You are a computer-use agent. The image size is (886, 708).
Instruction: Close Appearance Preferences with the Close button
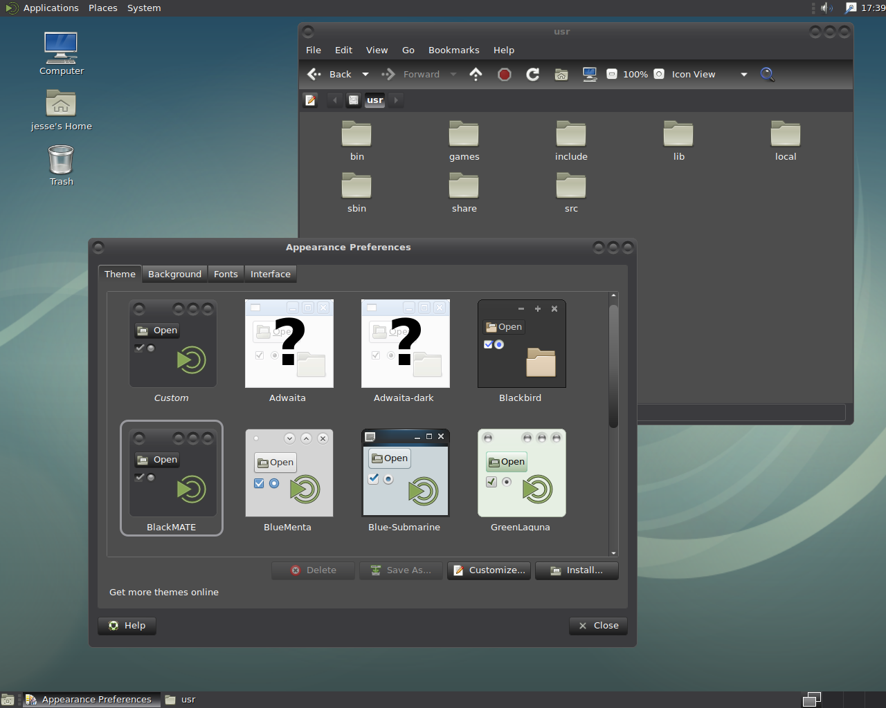(599, 626)
